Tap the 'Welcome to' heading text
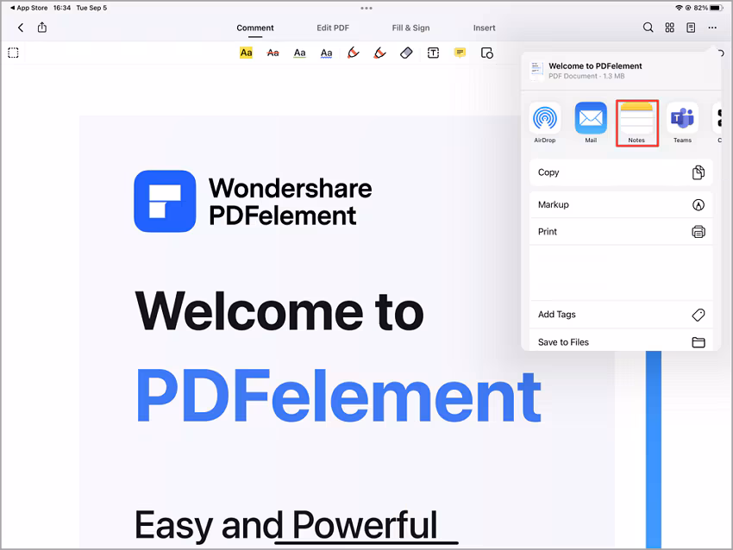The height and width of the screenshot is (550, 733). coord(279,312)
